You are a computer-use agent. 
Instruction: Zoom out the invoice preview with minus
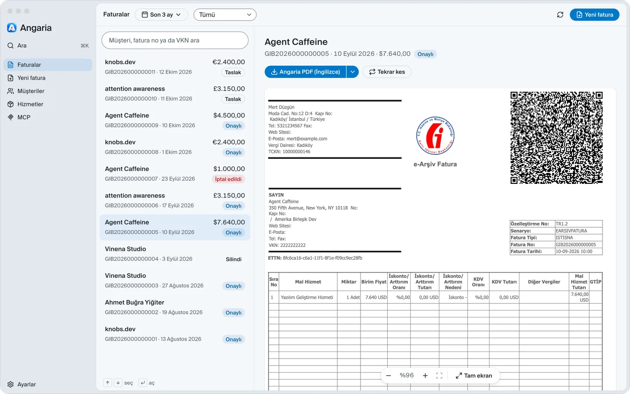click(x=388, y=376)
